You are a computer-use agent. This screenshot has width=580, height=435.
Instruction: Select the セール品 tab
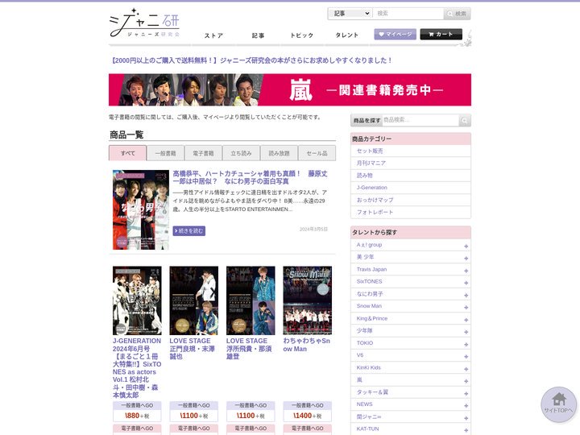tap(317, 153)
